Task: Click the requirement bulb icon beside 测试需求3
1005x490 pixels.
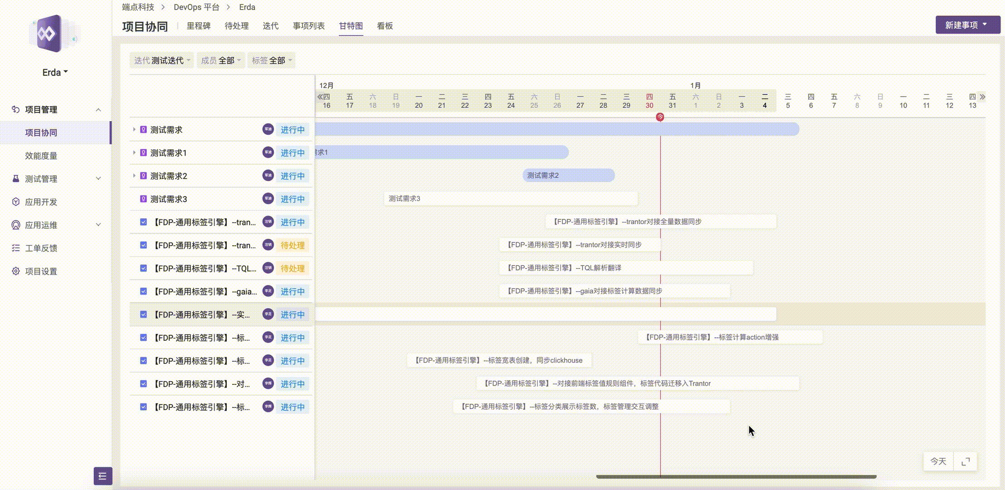Action: point(143,199)
